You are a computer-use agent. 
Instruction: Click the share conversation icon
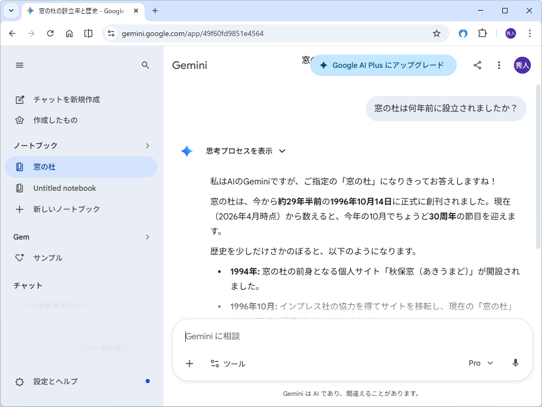coord(477,65)
